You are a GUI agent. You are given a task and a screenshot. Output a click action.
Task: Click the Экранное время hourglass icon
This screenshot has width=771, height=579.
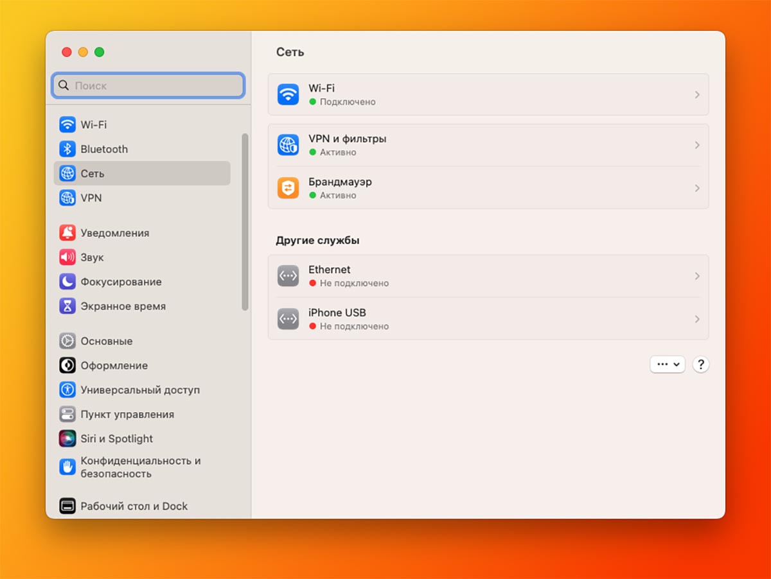67,306
